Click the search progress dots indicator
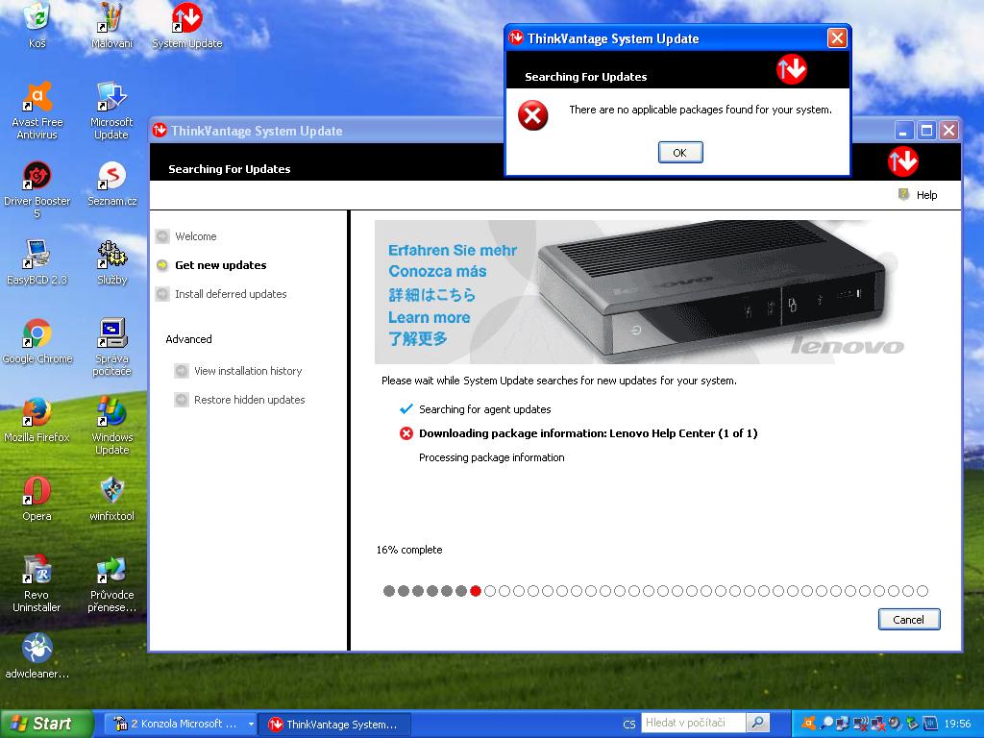The image size is (984, 738). pos(655,591)
